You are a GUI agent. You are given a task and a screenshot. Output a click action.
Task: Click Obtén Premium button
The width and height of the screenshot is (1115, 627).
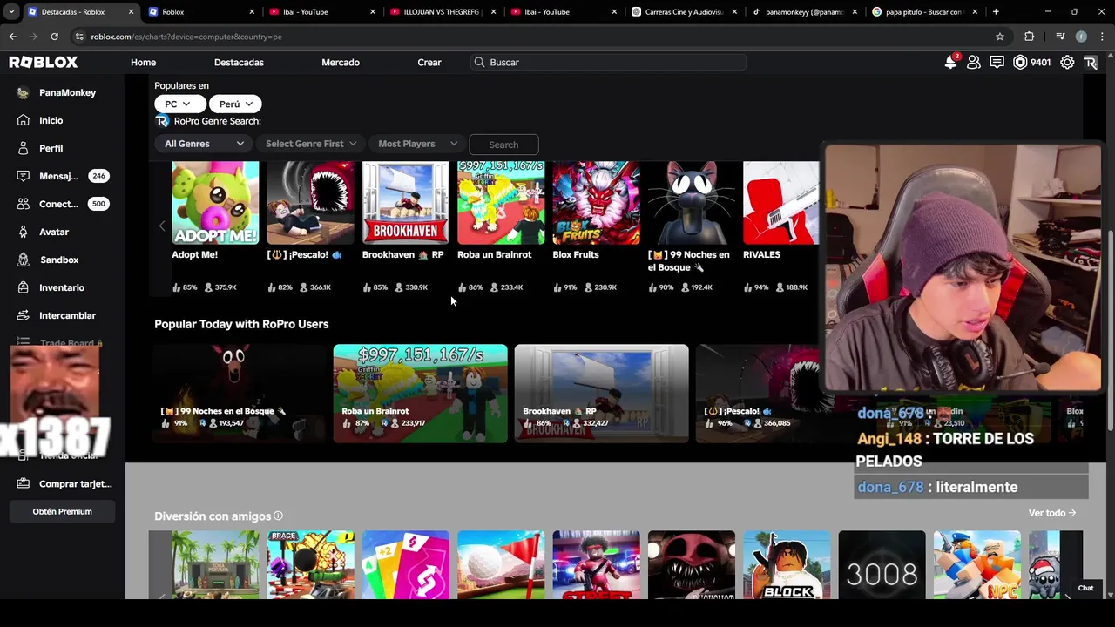(62, 511)
